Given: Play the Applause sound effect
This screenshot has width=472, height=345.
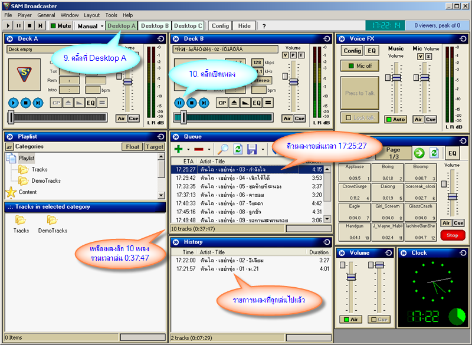Looking at the screenshot, I should [x=355, y=173].
